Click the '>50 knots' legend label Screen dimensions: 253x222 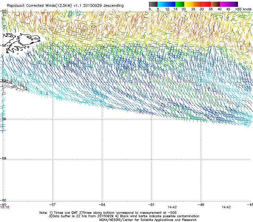pyautogui.click(x=243, y=9)
